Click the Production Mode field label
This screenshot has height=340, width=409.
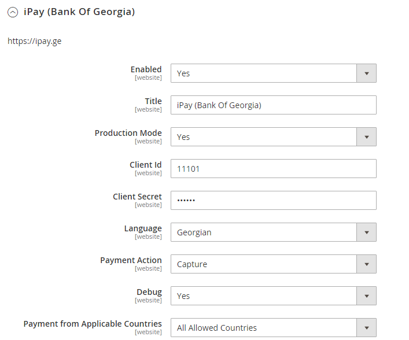[x=128, y=133]
